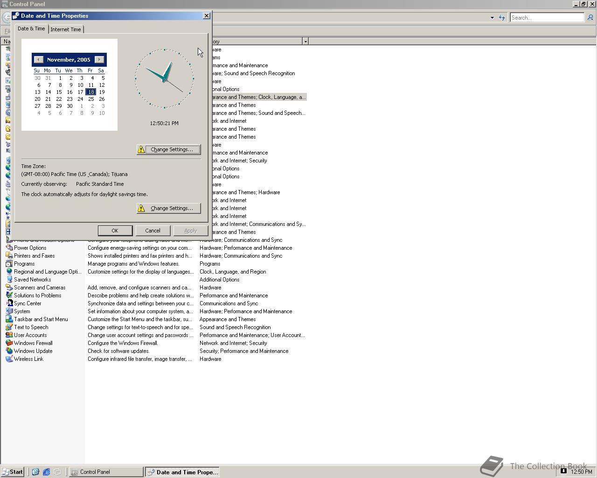Viewport: 597px width, 478px height.
Task: Click Change Settings for time zone
Action: pos(168,208)
